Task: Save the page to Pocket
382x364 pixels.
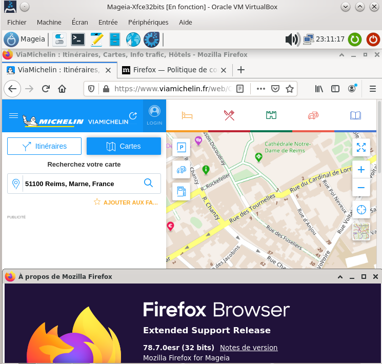Action: coord(275,89)
